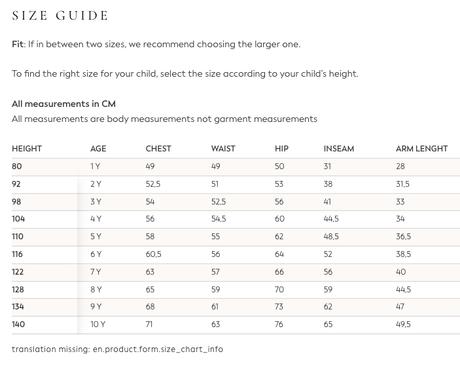
Task: Select the waist value 54,5
Action: coord(219,219)
